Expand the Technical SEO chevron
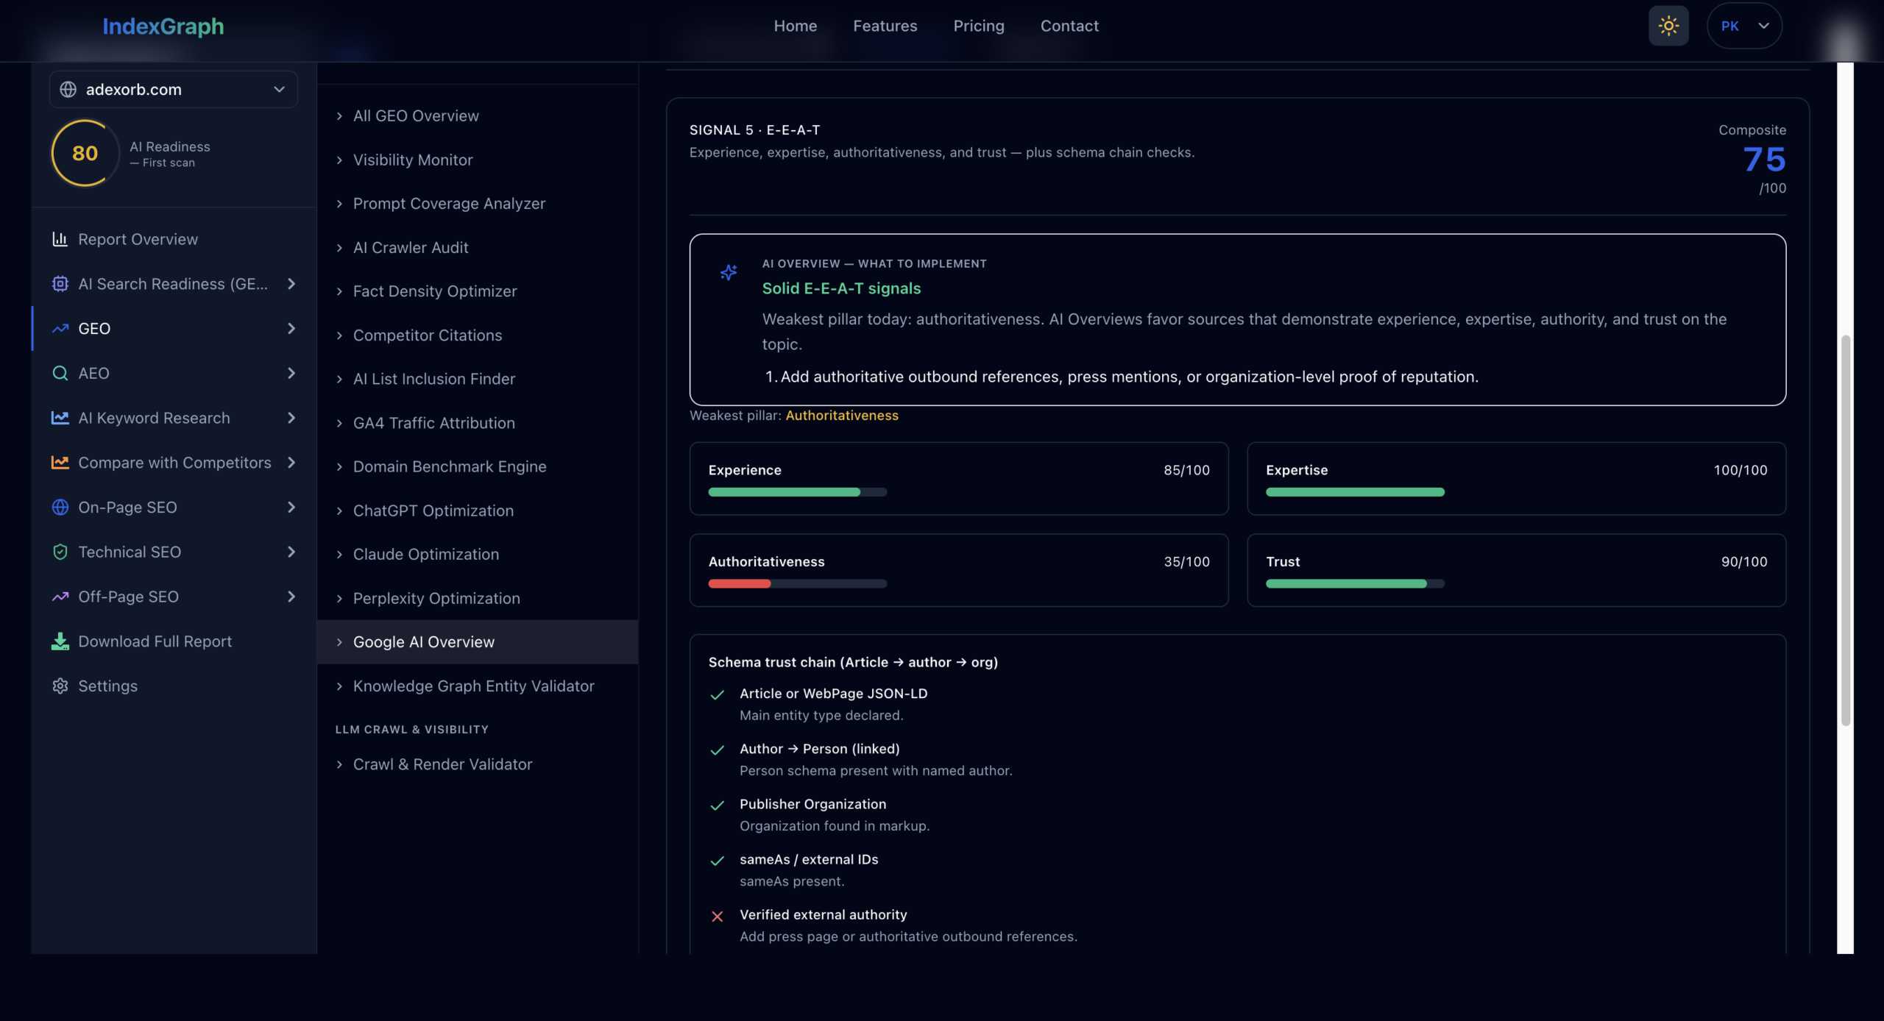Screen dimensions: 1884x1021 coord(291,552)
